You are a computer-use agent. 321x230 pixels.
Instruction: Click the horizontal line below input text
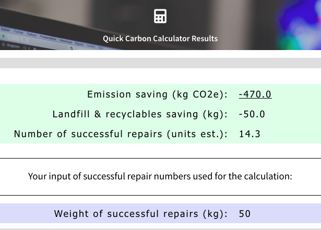[x=161, y=196]
